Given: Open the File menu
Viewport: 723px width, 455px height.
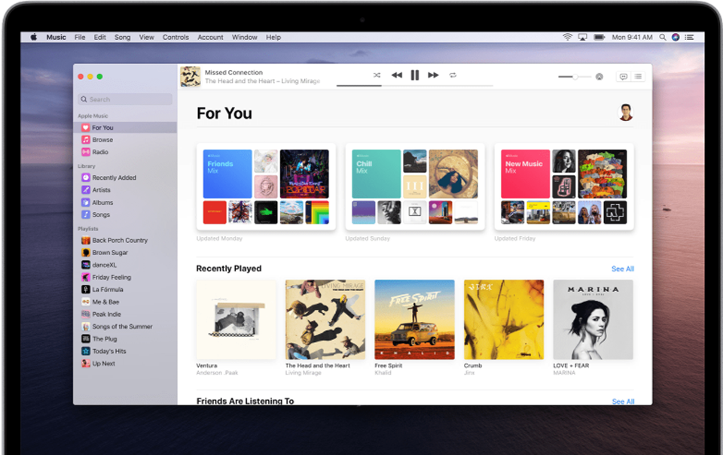Looking at the screenshot, I should pos(80,38).
